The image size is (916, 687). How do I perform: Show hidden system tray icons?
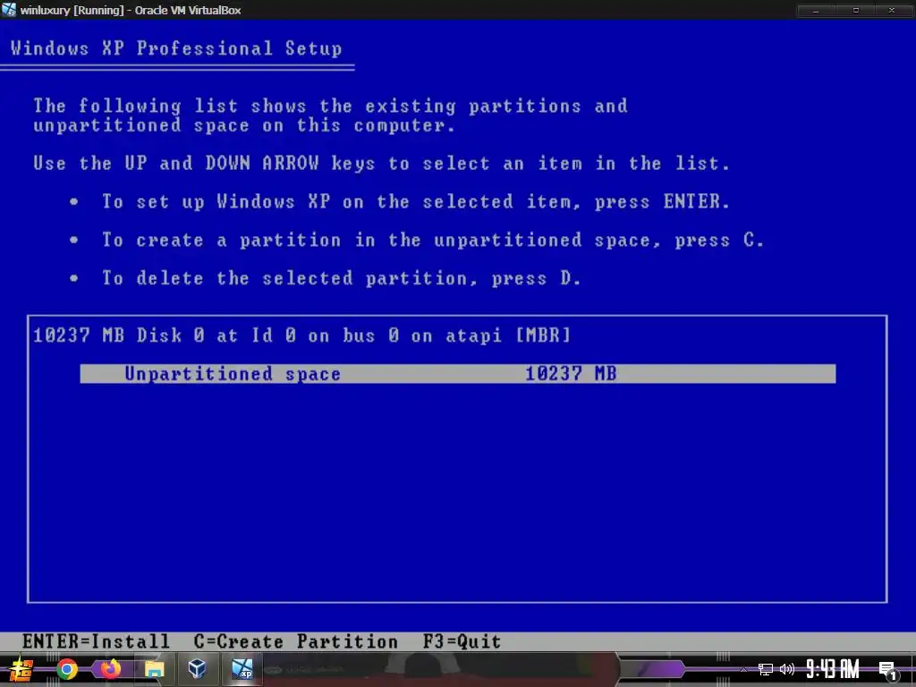(x=743, y=670)
